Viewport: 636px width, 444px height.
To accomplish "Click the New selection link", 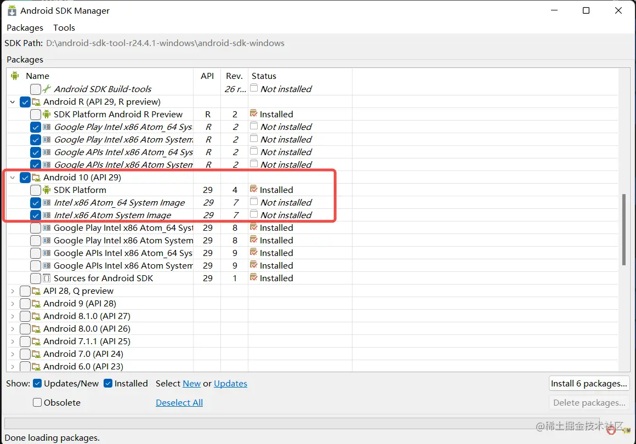I will (191, 383).
